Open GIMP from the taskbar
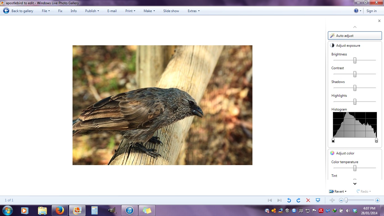This screenshot has width=384, height=216. click(x=112, y=210)
